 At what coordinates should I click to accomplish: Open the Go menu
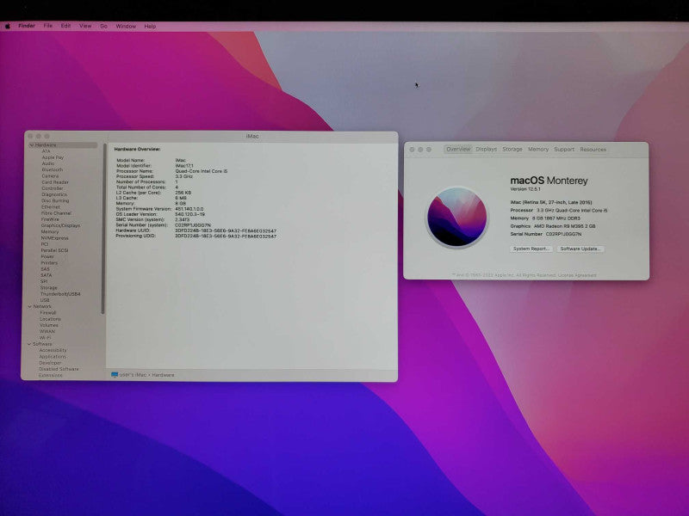103,27
